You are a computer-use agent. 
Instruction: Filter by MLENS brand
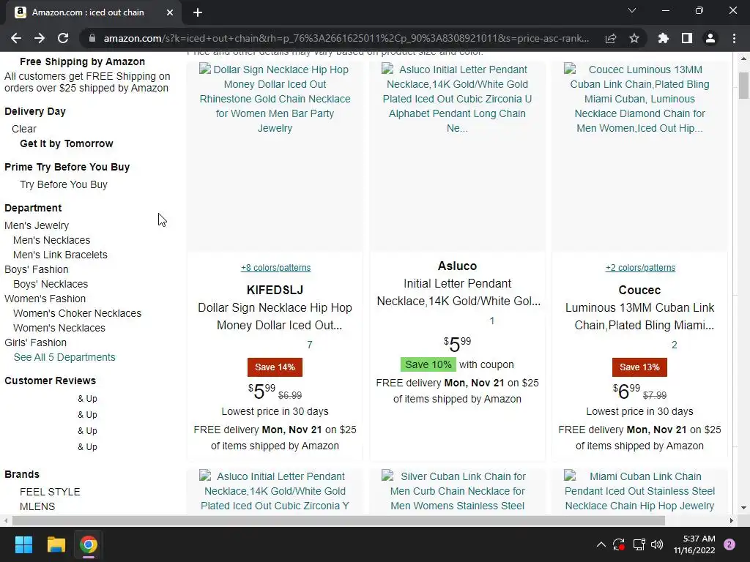37,506
